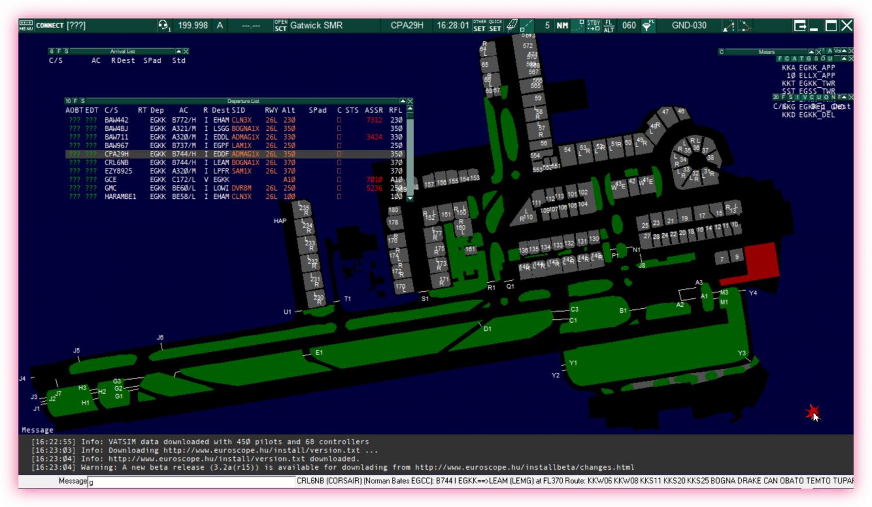Open the EuroScope MENU button

pos(26,26)
